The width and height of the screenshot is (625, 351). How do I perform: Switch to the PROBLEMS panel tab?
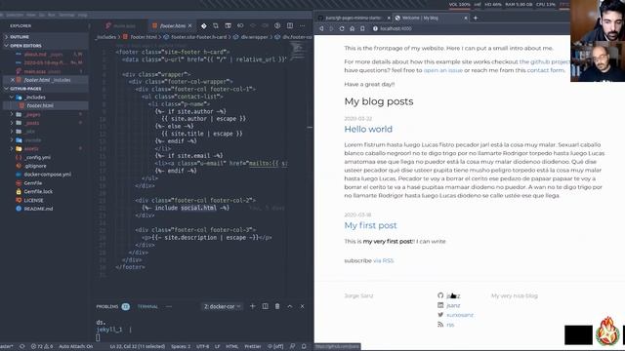(113, 306)
